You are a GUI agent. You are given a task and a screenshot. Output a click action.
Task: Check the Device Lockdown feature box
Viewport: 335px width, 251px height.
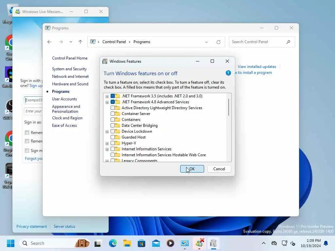pyautogui.click(x=113, y=131)
